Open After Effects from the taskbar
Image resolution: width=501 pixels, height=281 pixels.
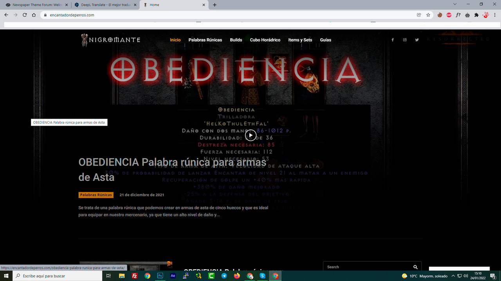click(173, 276)
